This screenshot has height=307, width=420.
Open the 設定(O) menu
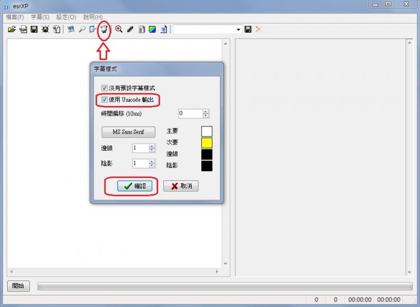pyautogui.click(x=66, y=17)
